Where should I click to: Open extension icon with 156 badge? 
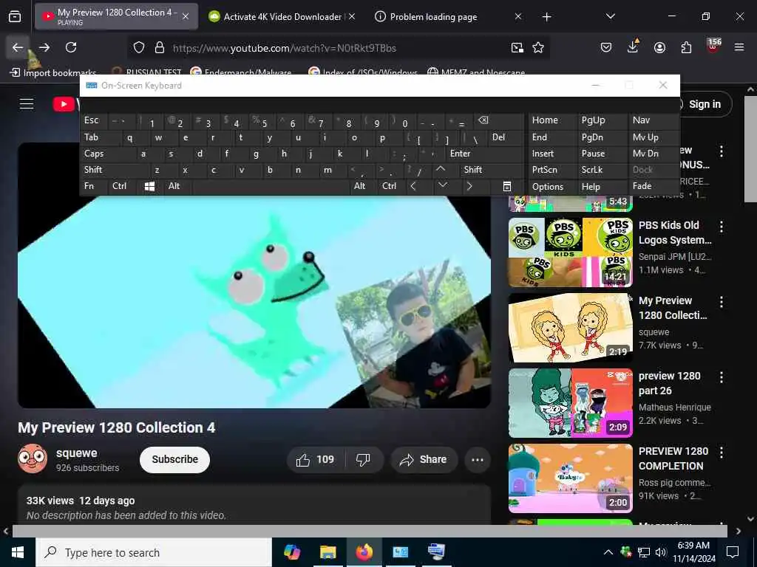(x=713, y=47)
